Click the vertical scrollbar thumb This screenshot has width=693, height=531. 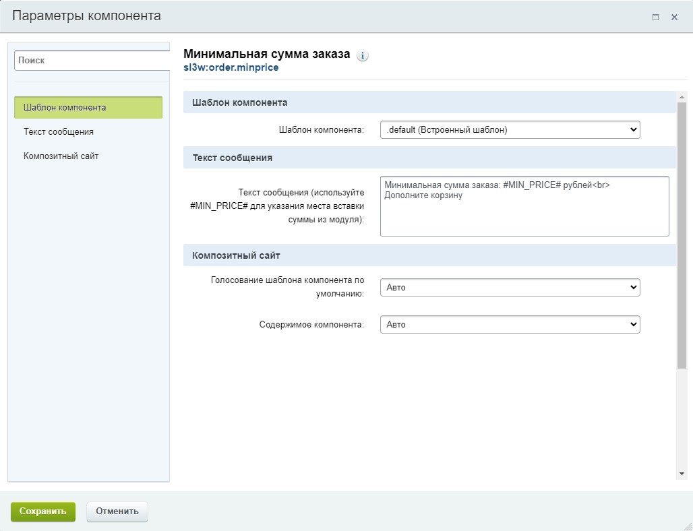pos(682,236)
